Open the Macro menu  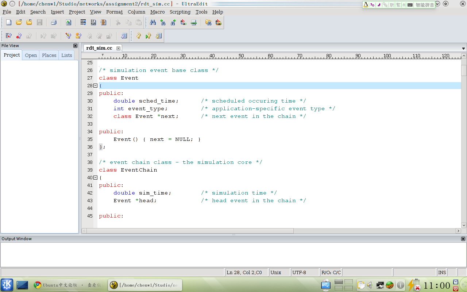point(158,12)
